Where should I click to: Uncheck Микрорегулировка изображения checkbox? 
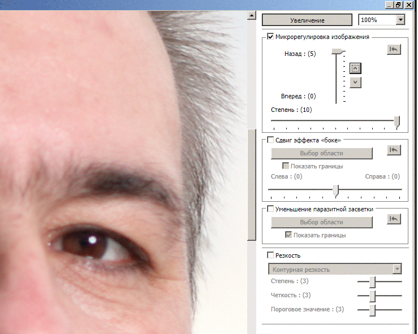(x=270, y=37)
